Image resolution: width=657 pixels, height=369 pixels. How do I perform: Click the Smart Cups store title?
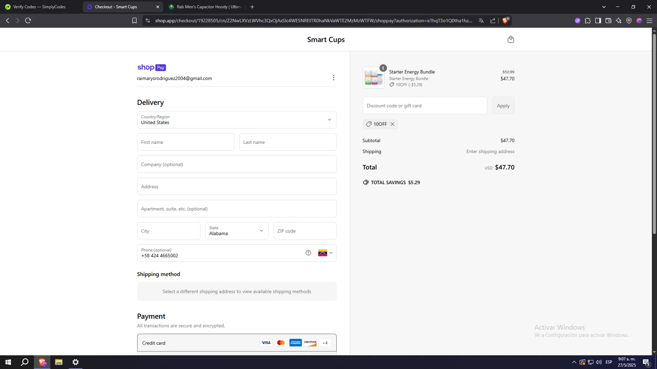tap(326, 39)
